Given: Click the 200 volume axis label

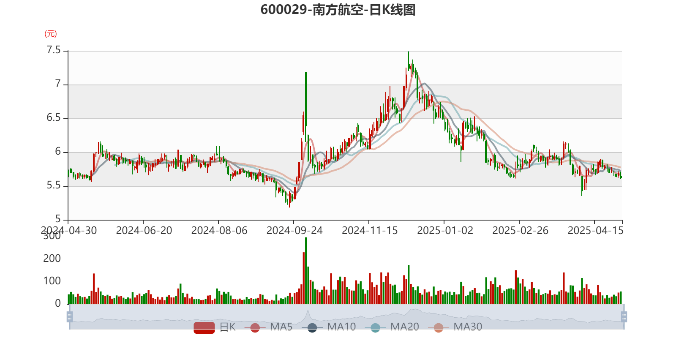Looking at the screenshot, I should 52,259.
